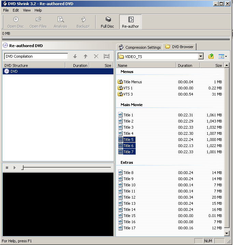Image resolution: width=233 pixels, height=245 pixels.
Task: Sort the browser by the Name column header
Action: tap(146, 65)
